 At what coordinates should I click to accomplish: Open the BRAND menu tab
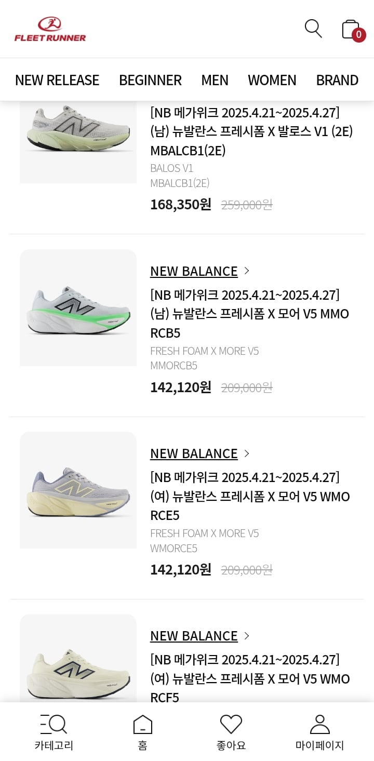click(337, 80)
